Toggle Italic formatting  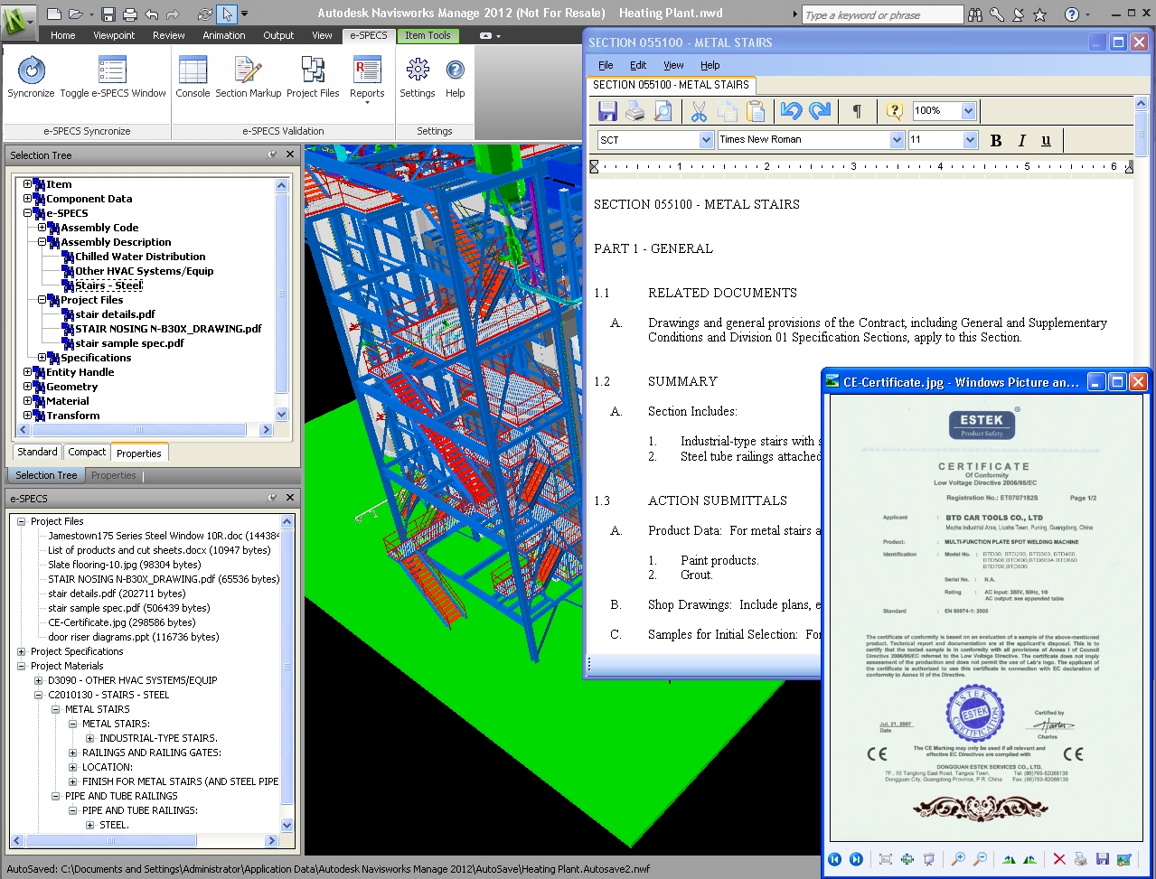pos(1021,140)
